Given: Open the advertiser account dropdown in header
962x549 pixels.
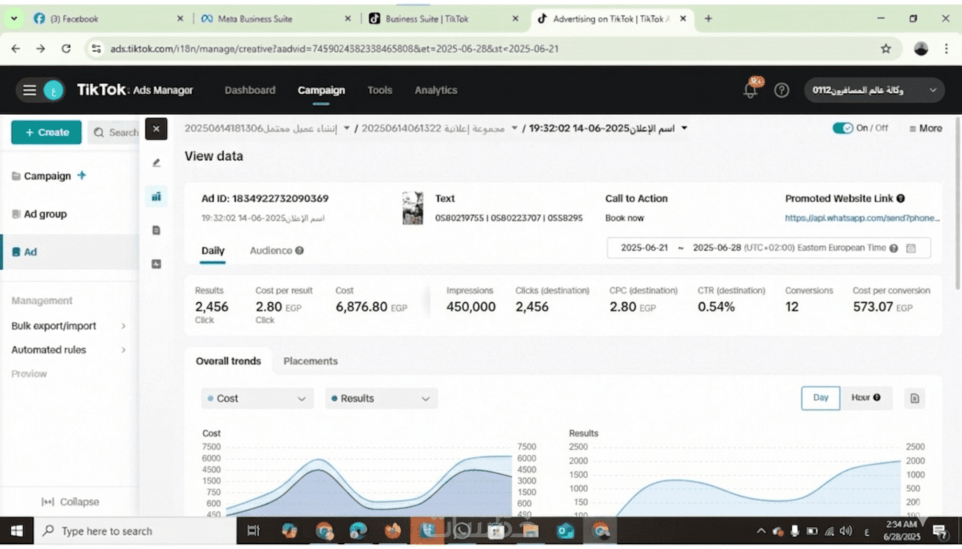Looking at the screenshot, I should pyautogui.click(x=874, y=90).
